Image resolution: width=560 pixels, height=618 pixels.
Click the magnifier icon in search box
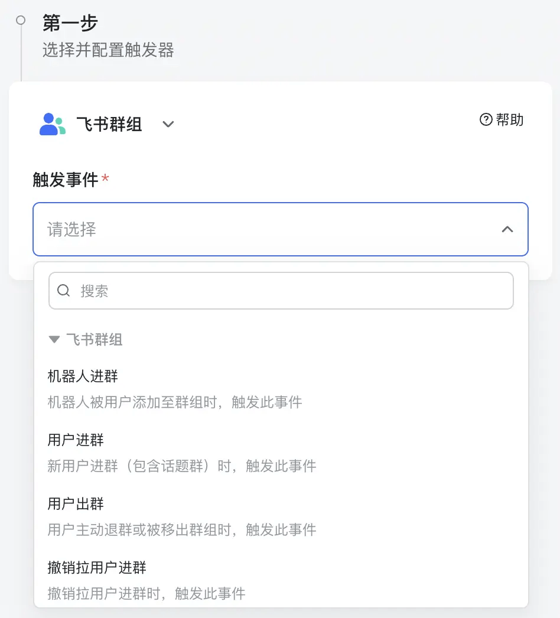point(63,291)
